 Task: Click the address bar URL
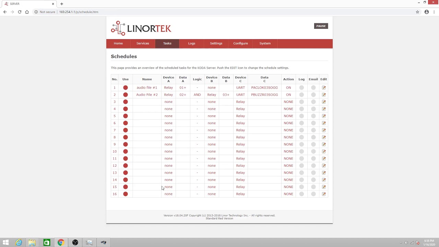tap(79, 12)
